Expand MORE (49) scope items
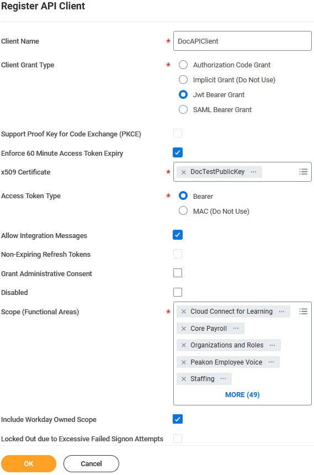 (242, 395)
